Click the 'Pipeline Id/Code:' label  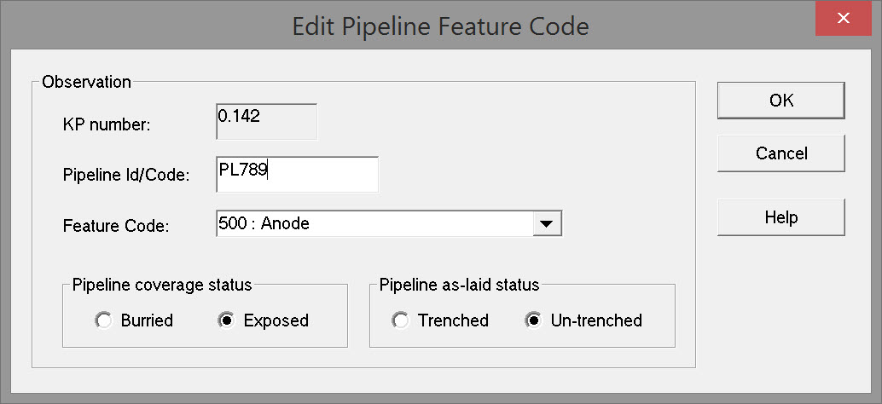pos(126,176)
